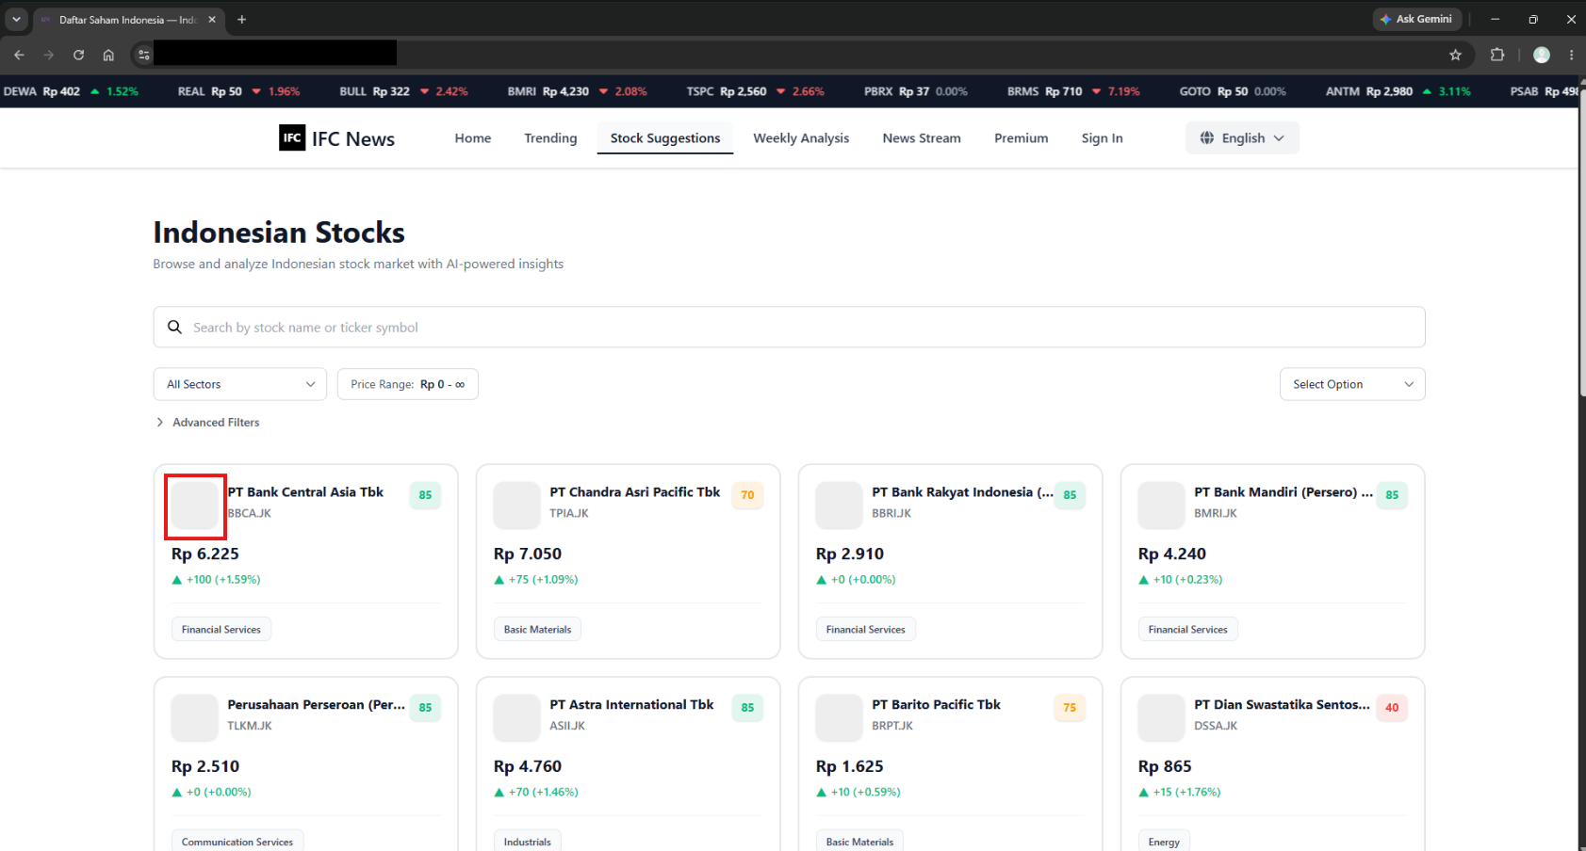Viewport: 1586px width, 851px height.
Task: Select the Stock Suggestions tab
Action: pos(665,137)
